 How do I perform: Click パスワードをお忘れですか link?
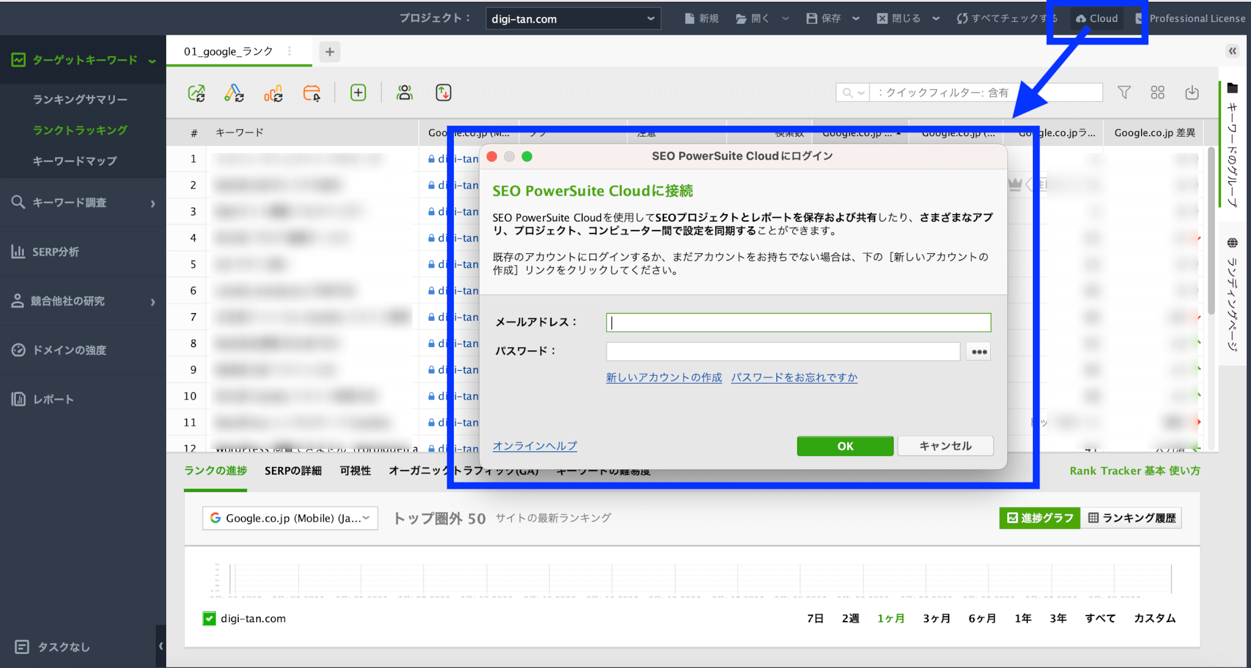point(794,378)
